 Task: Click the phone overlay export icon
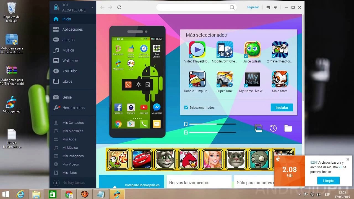pos(148,85)
